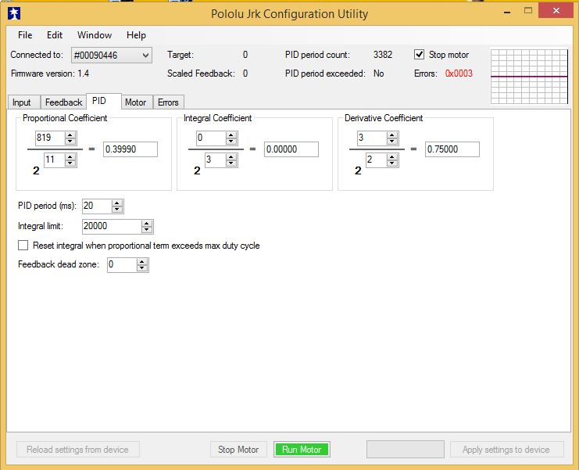
Task: Decrease the integral exponent 3
Action: point(231,163)
